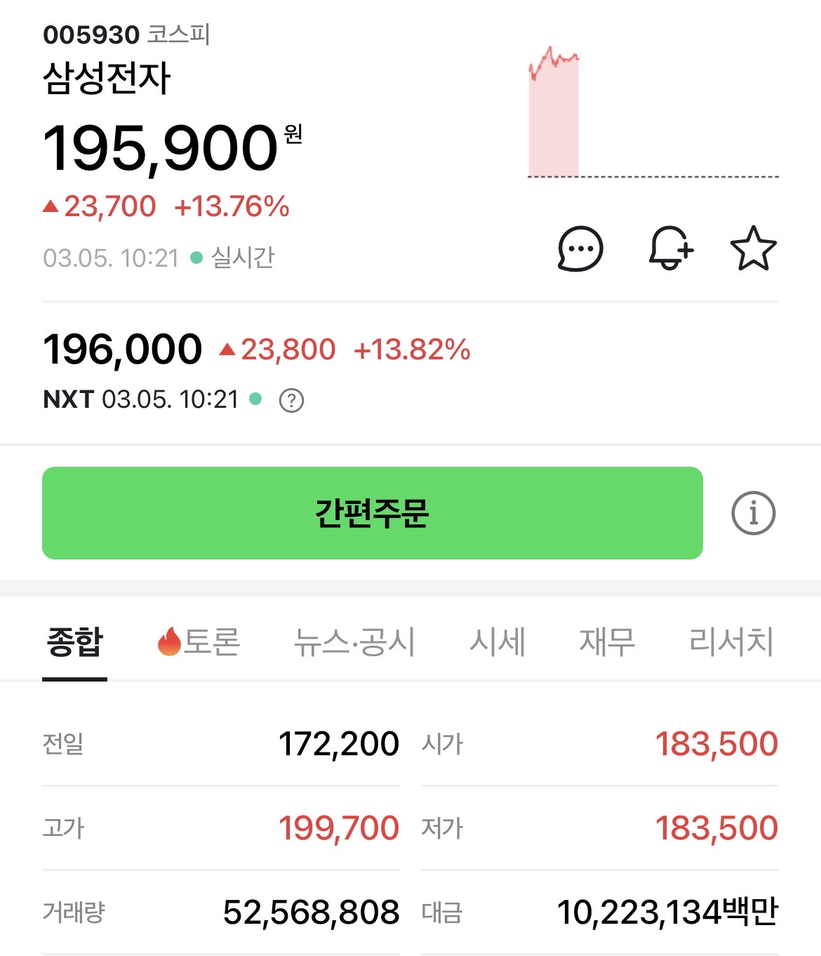This screenshot has width=821, height=956.
Task: Add a price alert with bell icon
Action: 670,248
